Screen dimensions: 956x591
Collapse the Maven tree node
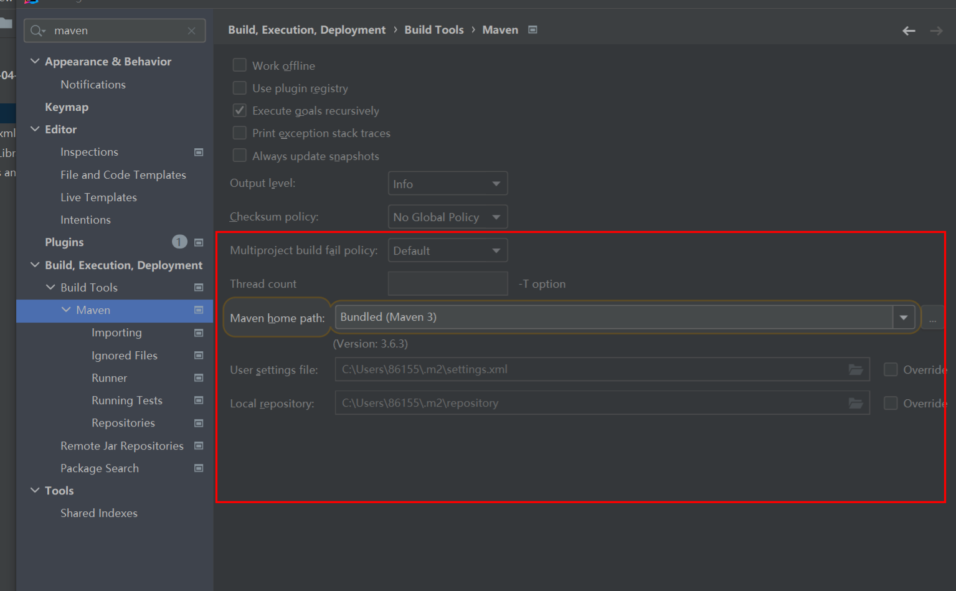click(66, 310)
